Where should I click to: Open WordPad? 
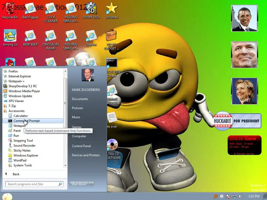[x=20, y=160]
